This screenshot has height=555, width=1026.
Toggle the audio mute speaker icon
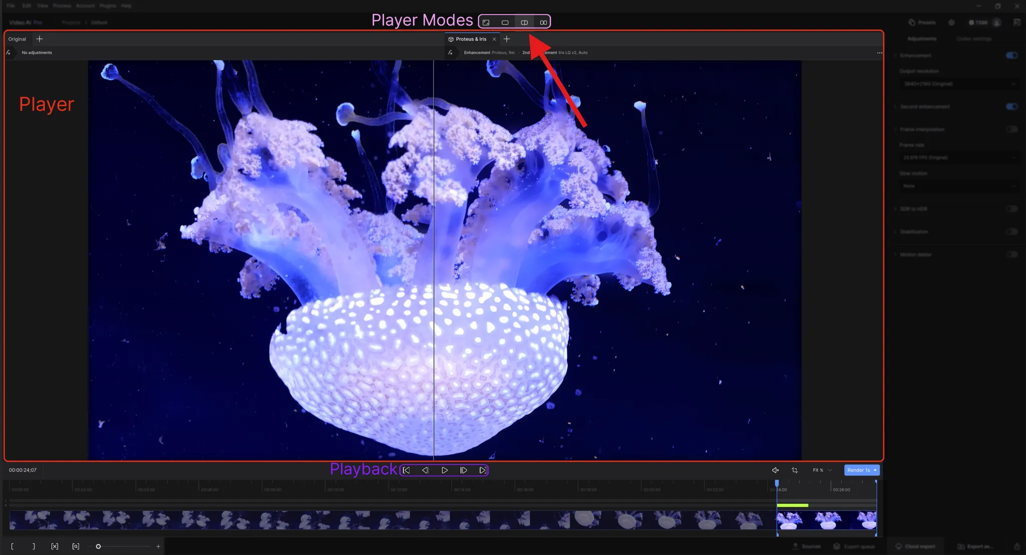tap(775, 470)
